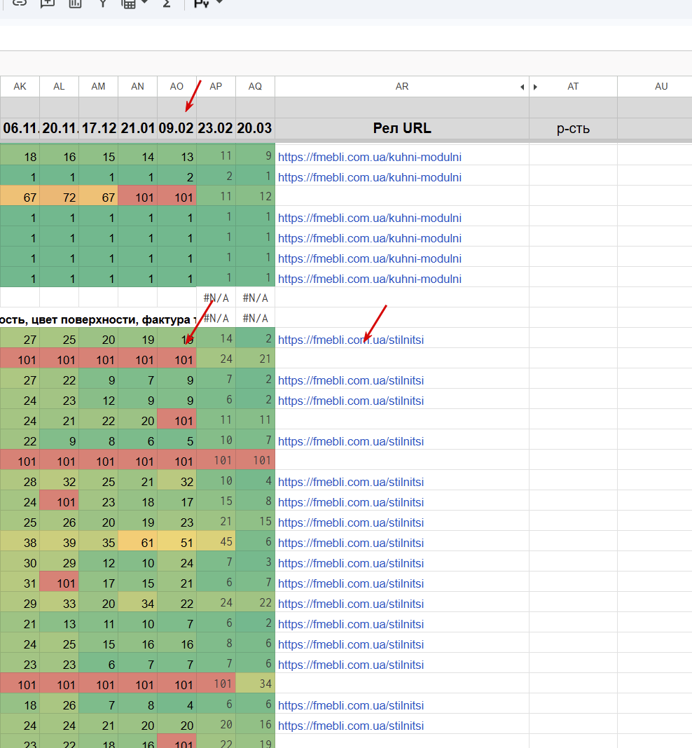Open kuhni-modulni link in row starting with 18
The height and width of the screenshot is (748, 692).
370,157
